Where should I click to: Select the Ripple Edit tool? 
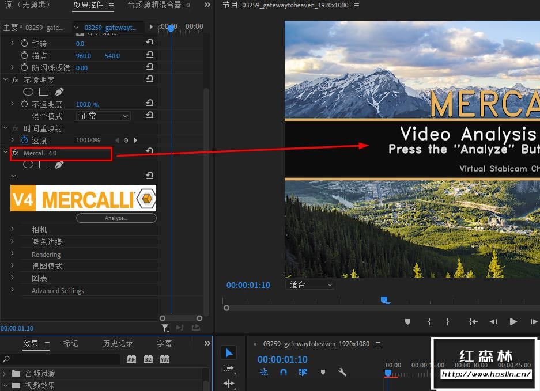pos(229,383)
